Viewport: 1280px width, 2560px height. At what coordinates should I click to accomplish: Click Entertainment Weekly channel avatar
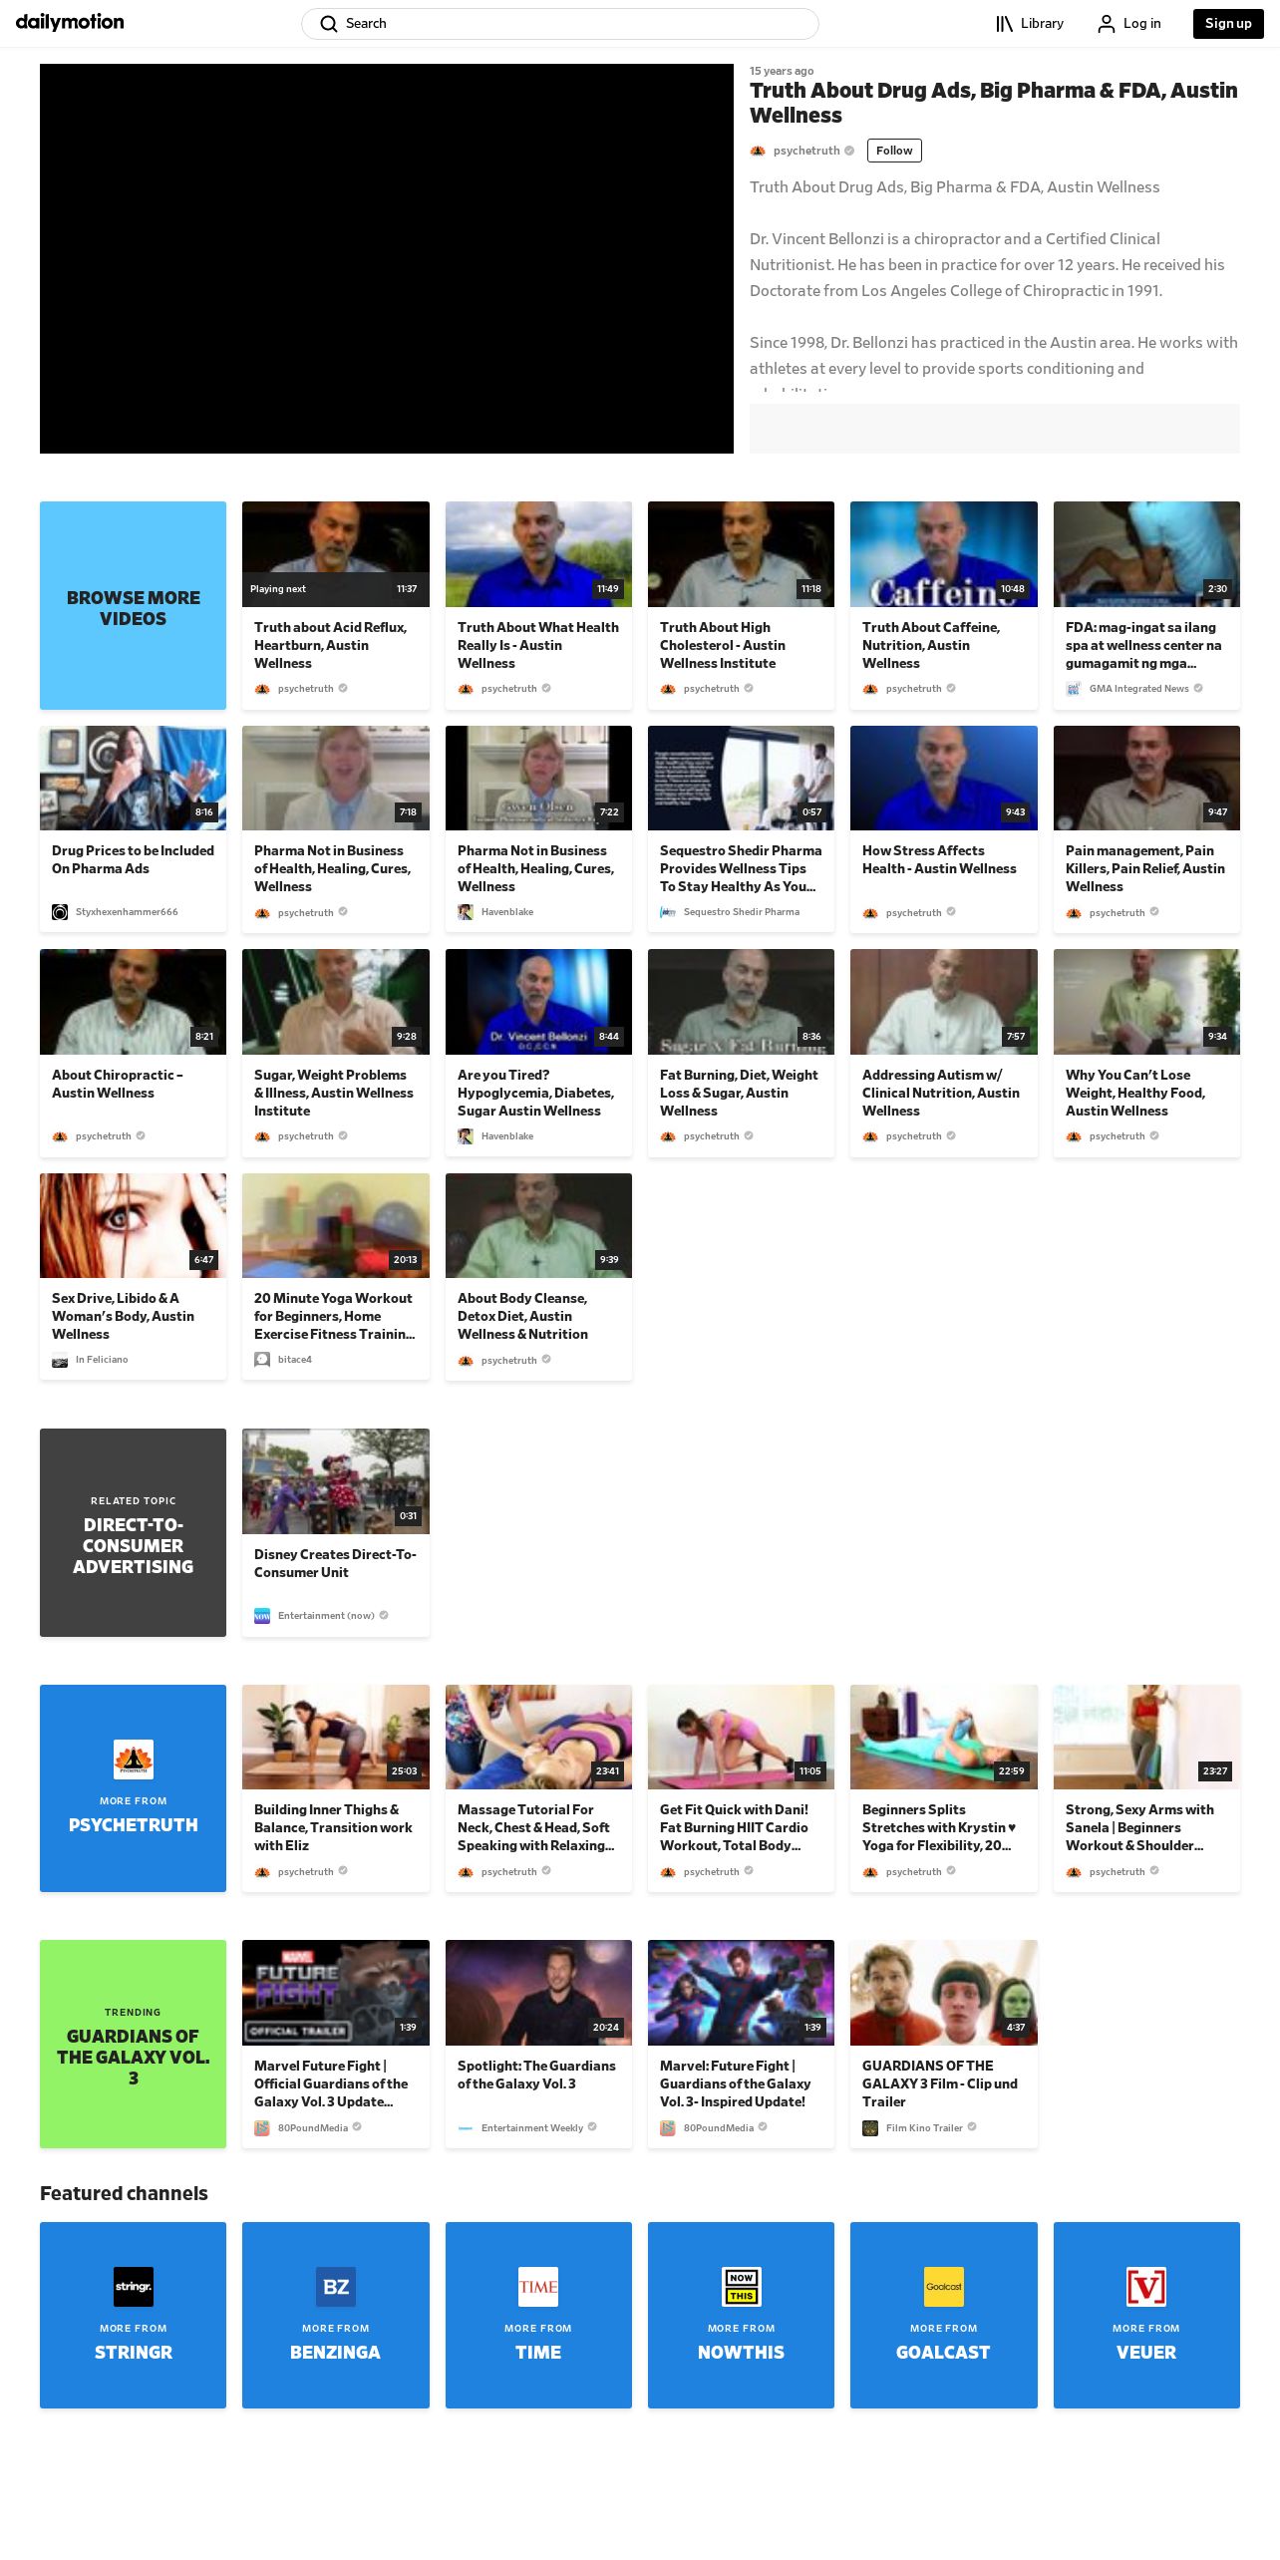pyautogui.click(x=466, y=2128)
